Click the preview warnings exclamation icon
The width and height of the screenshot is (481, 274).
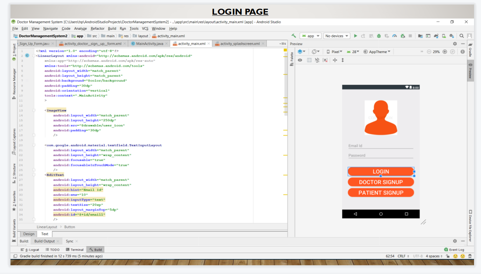462,52
